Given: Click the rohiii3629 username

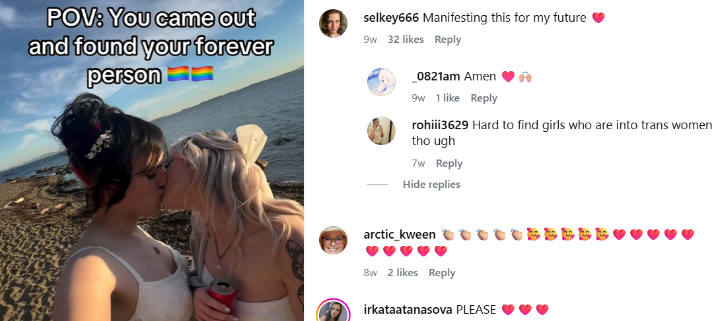Looking at the screenshot, I should point(440,125).
